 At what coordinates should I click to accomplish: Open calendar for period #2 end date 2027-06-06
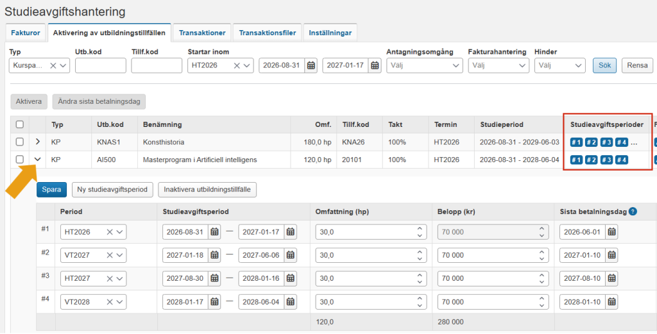click(x=291, y=255)
